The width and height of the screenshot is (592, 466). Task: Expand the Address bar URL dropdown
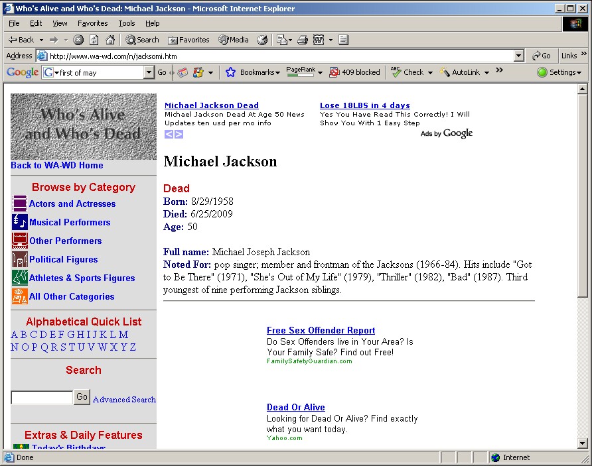[x=519, y=56]
